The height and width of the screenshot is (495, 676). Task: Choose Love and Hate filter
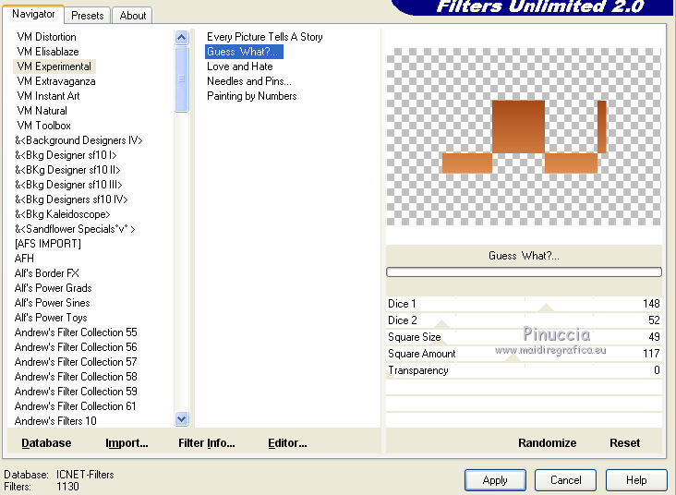click(240, 66)
